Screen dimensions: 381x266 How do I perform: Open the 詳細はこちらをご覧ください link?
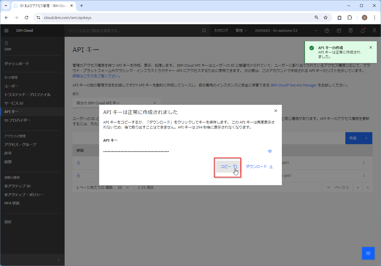(x=96, y=76)
